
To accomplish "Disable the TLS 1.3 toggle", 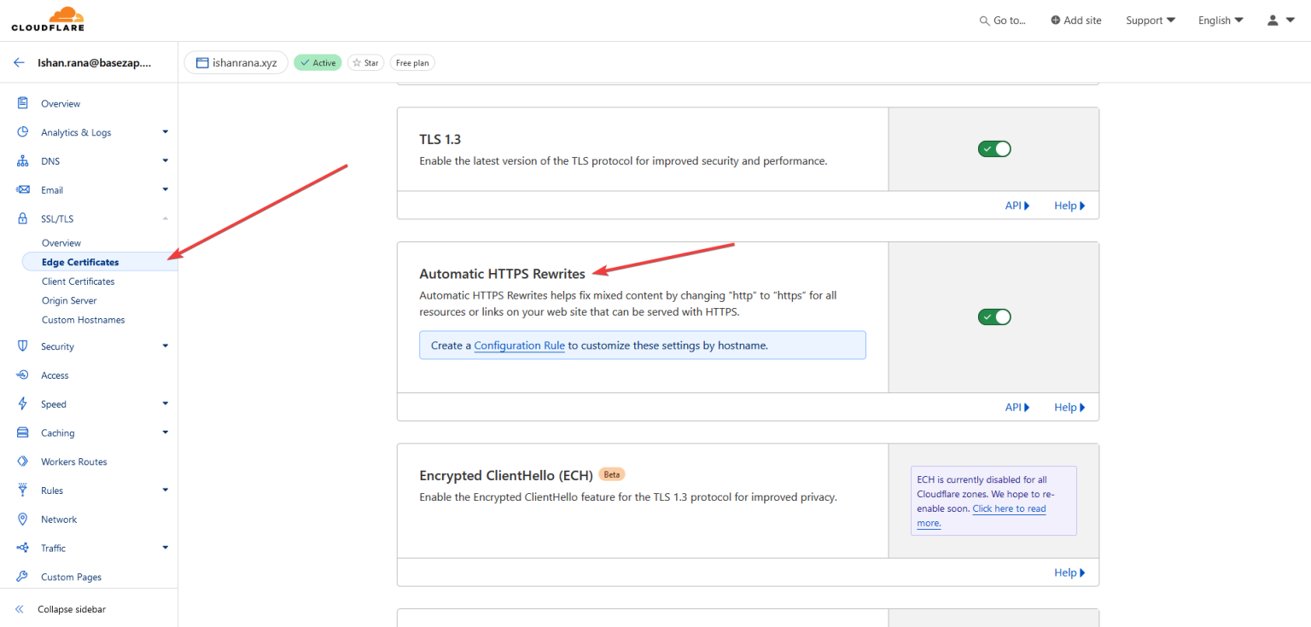I will (993, 148).
